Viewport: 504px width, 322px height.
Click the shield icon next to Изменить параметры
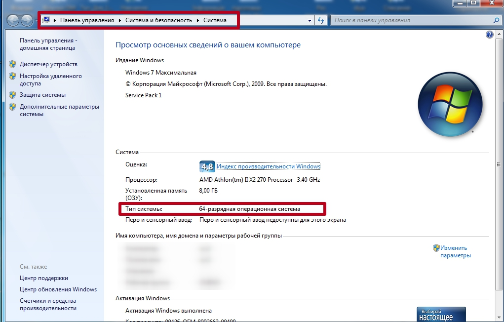click(436, 248)
